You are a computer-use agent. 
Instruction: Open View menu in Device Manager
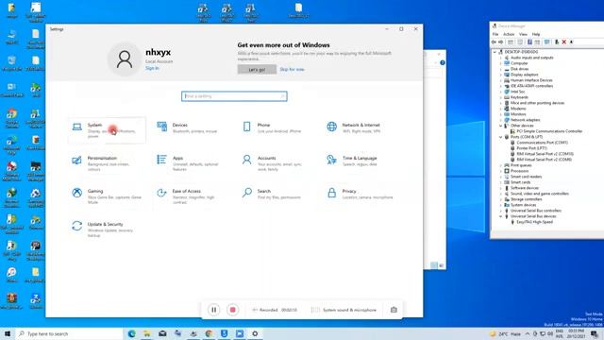(x=523, y=34)
